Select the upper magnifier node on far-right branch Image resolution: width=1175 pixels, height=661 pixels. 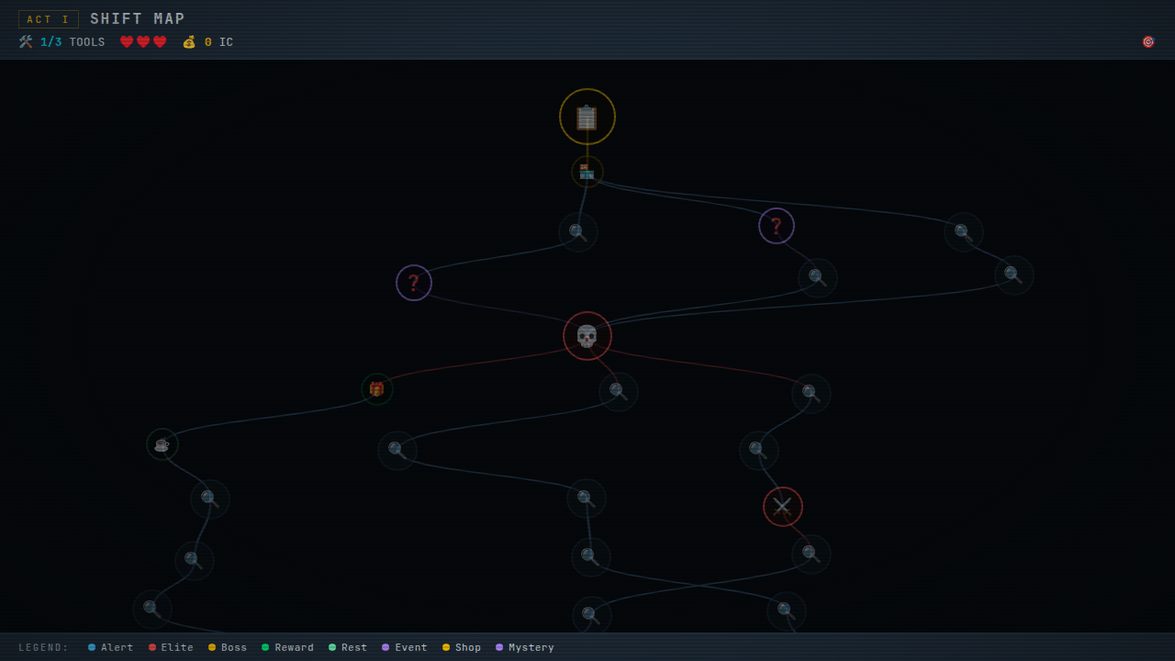pos(964,232)
